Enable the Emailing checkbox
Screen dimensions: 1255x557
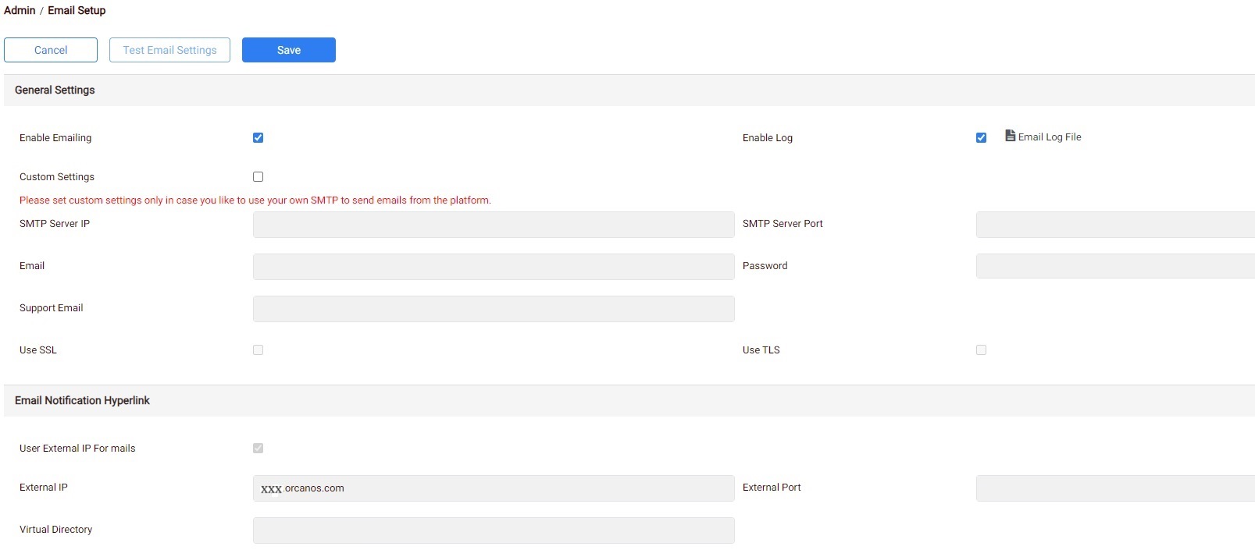point(258,137)
